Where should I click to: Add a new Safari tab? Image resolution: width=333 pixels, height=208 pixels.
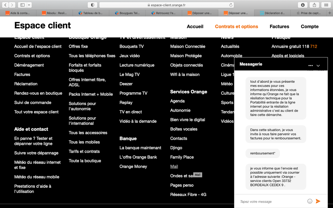(x=329, y=13)
